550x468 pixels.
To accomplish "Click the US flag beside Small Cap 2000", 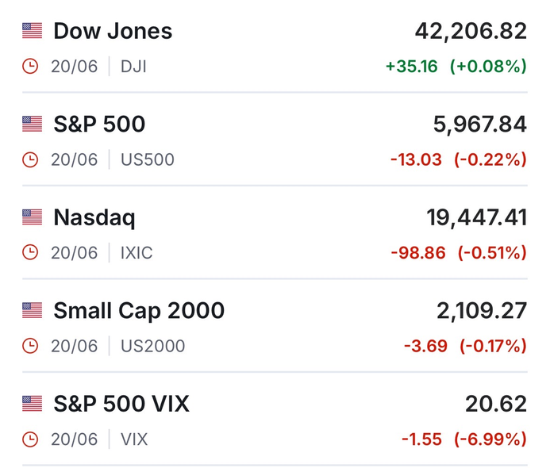I will [32, 310].
